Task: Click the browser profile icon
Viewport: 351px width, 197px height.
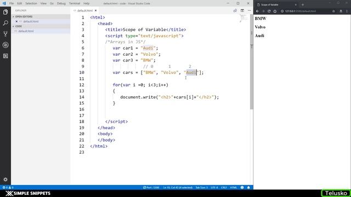Action: (341, 11)
